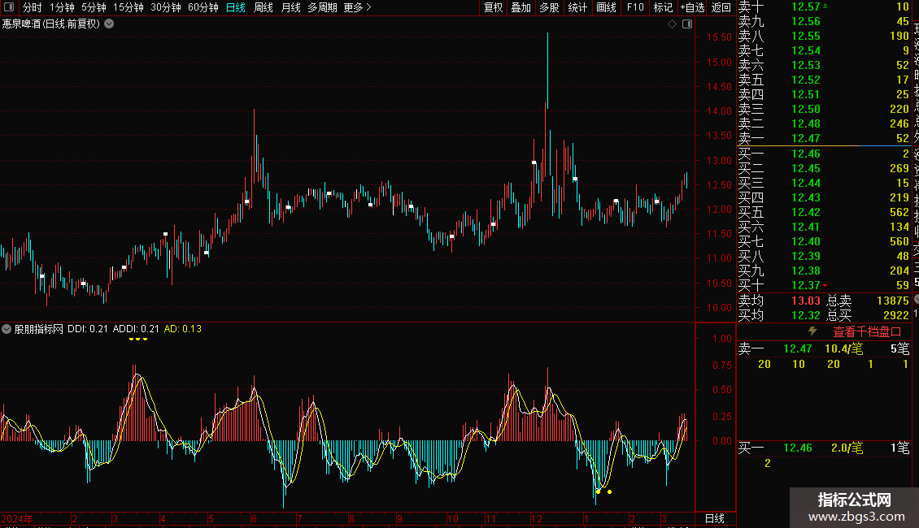Screen dimensions: 919x528
Task: Click the AD: 0.13 indicator value
Action: 182,329
